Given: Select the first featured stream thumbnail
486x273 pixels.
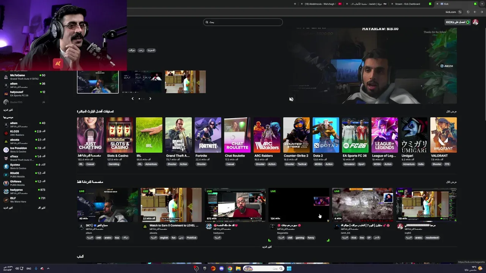Looking at the screenshot, I should click(x=98, y=82).
